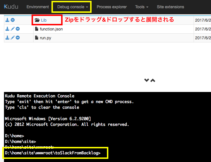
Task: Click the function.json file name
Action: click(51, 29)
